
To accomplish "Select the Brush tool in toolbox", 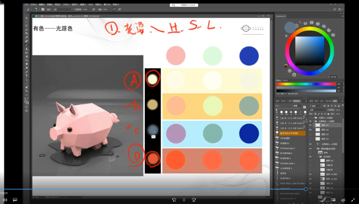I will [26, 45].
